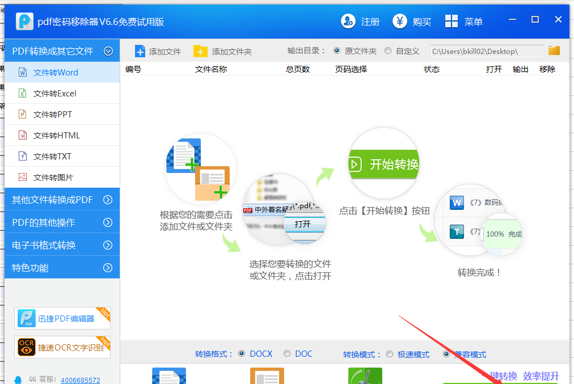Screen dimensions: 574x384
Task: Choose 文件转TXT in the sidebar
Action: (62, 157)
